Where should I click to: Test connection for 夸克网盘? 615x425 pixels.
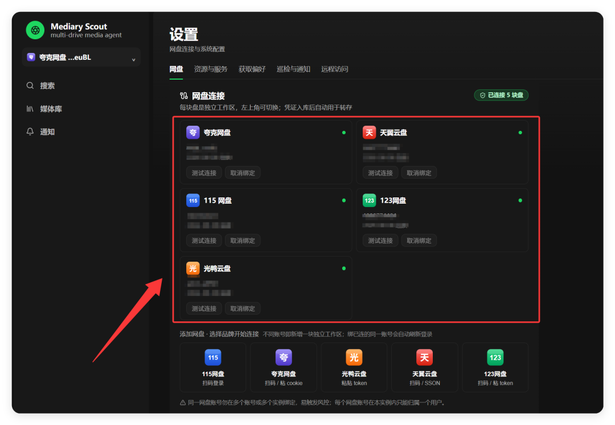(204, 173)
